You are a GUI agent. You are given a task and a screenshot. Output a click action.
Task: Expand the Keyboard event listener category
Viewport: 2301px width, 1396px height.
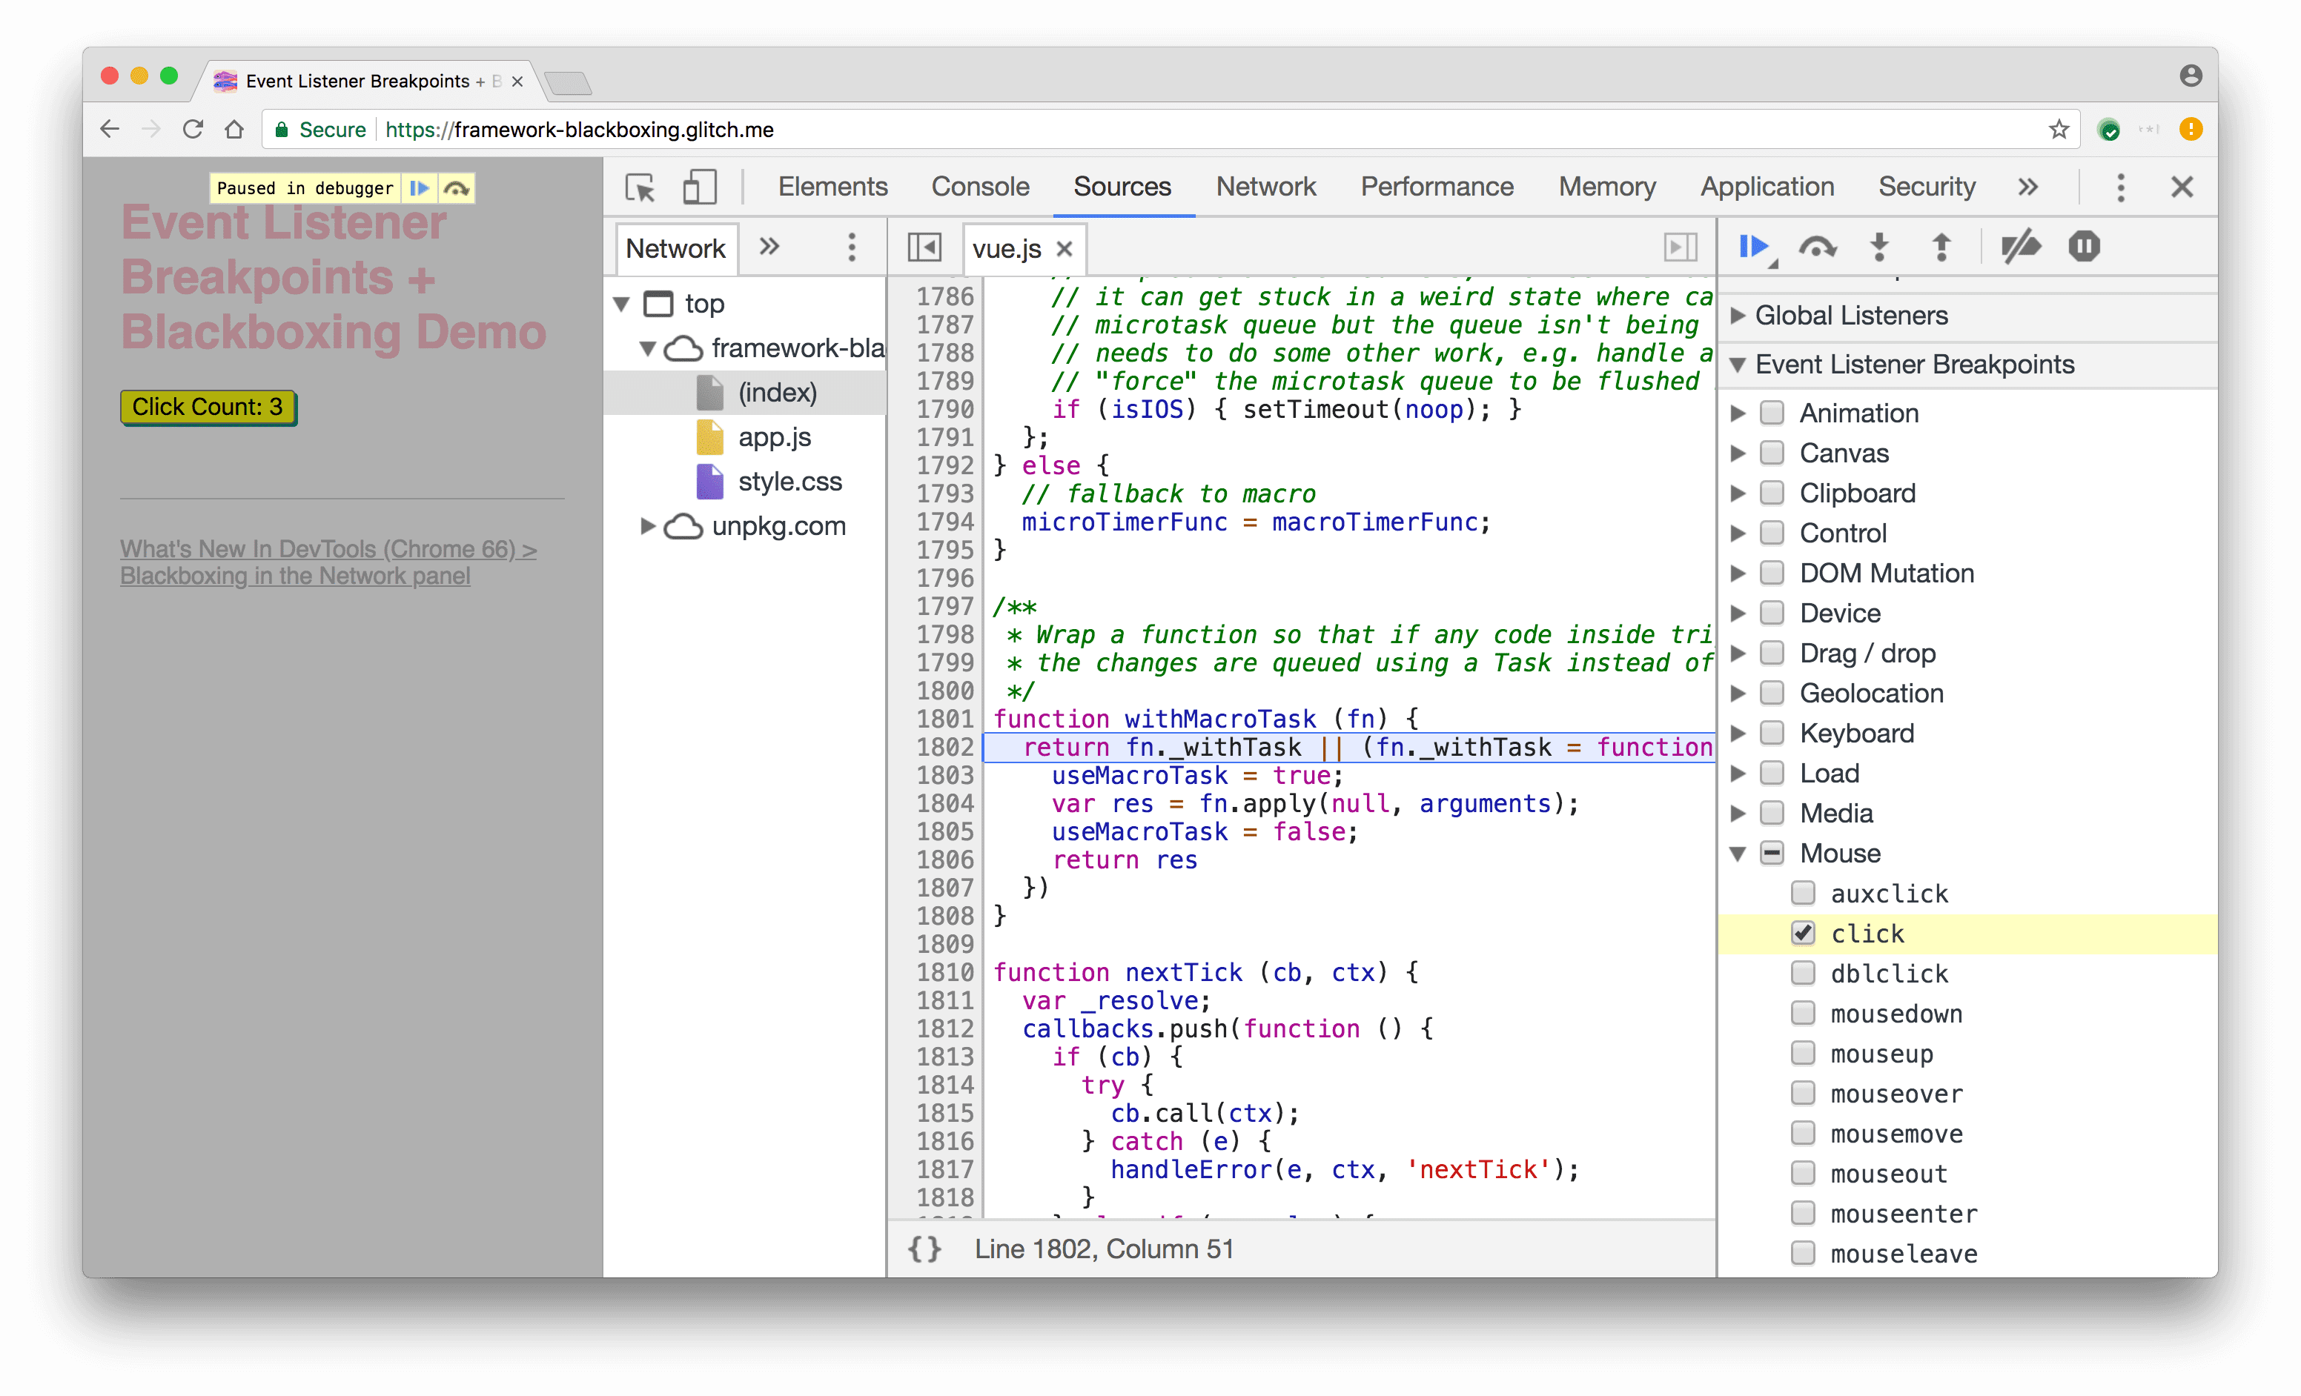coord(1746,733)
